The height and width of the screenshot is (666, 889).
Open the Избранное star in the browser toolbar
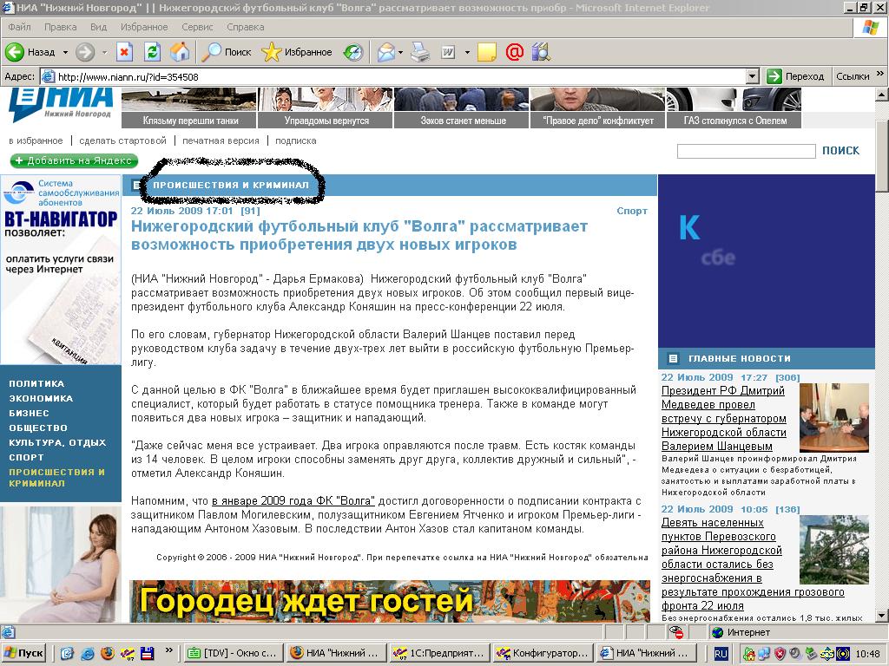(x=297, y=52)
